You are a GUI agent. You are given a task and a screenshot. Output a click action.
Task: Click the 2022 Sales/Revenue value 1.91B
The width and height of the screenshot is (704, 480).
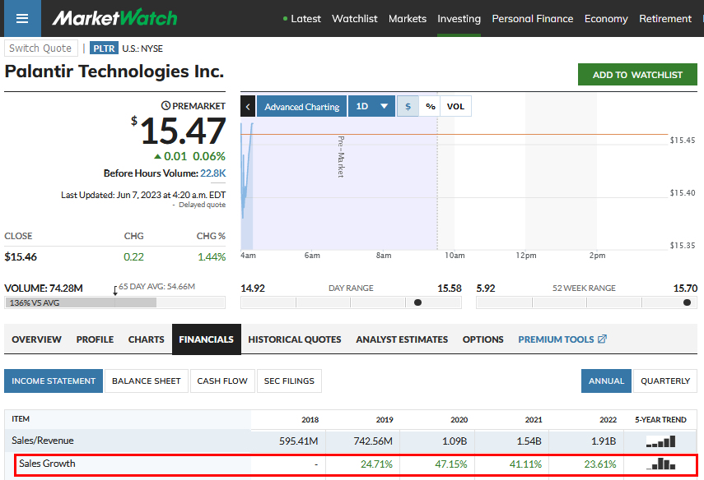[x=603, y=441]
